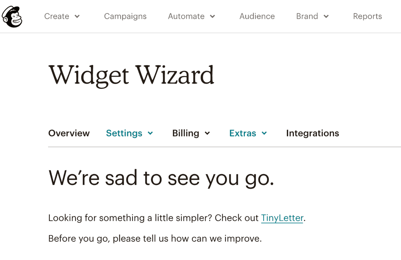Switch to the Overview tab
The height and width of the screenshot is (260, 401).
(69, 133)
